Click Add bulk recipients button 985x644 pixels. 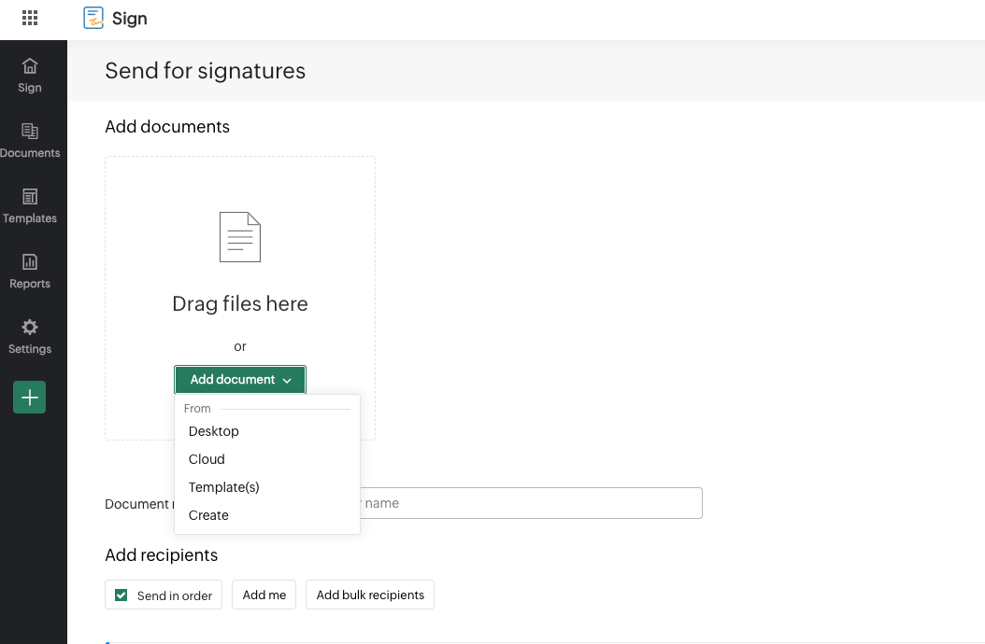click(x=370, y=595)
